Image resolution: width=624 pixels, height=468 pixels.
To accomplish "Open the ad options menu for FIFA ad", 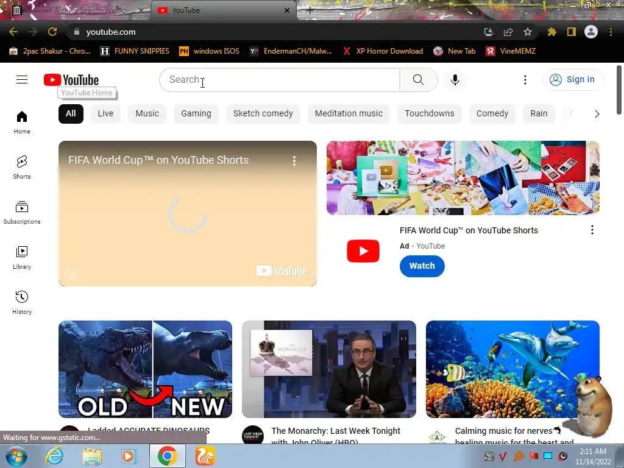I will click(x=592, y=230).
